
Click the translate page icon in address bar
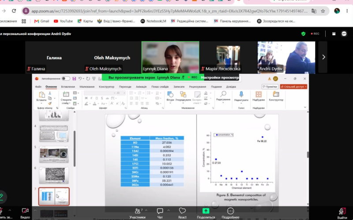[314, 11]
